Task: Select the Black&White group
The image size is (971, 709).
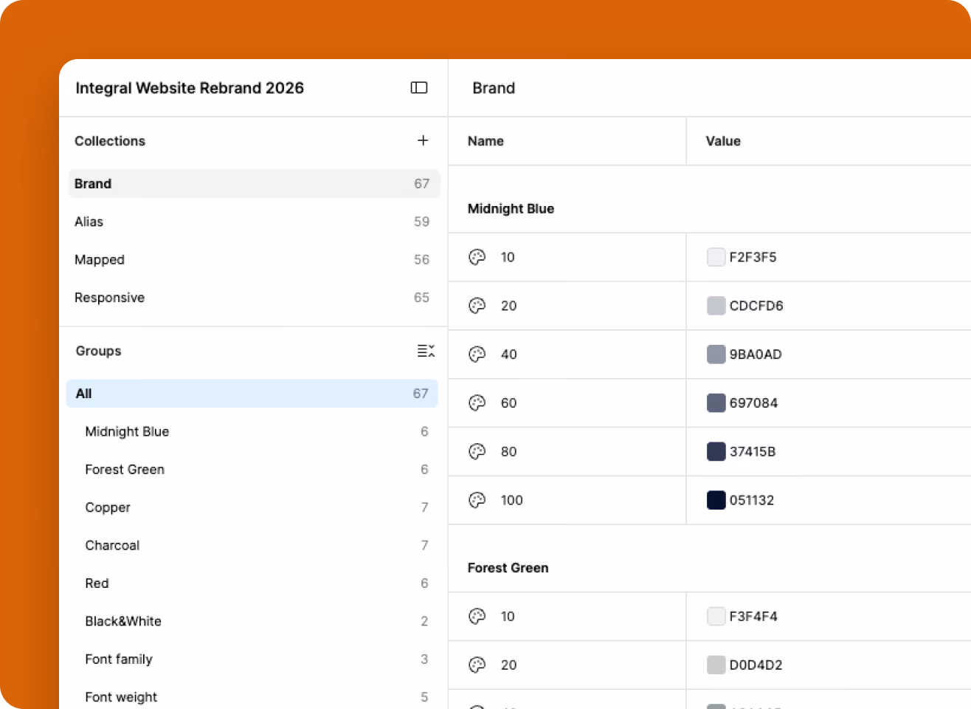Action: click(x=252, y=621)
